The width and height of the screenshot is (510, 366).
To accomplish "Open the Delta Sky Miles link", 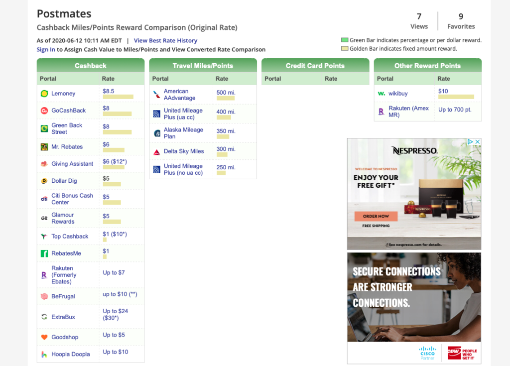I will pos(184,151).
